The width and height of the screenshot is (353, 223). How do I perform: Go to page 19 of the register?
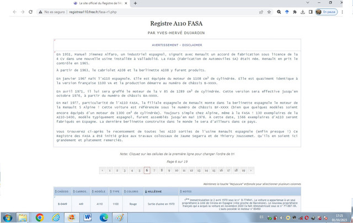[x=243, y=170]
